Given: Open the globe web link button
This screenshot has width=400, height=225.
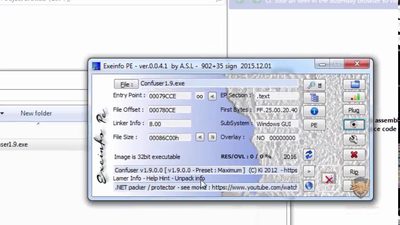Looking at the screenshot, I should tap(309, 186).
